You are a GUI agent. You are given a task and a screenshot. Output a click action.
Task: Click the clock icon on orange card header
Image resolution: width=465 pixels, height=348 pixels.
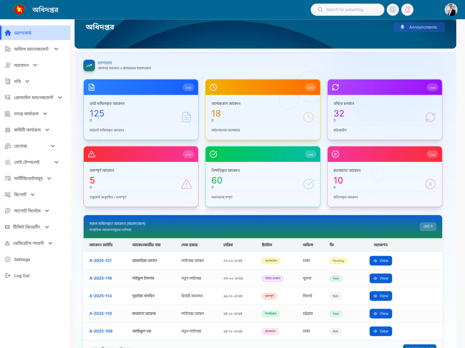click(213, 87)
